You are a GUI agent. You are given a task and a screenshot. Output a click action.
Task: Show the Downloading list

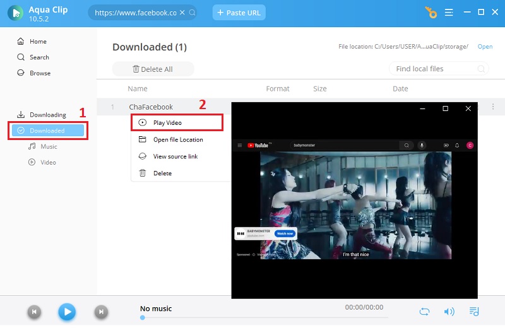click(x=41, y=115)
